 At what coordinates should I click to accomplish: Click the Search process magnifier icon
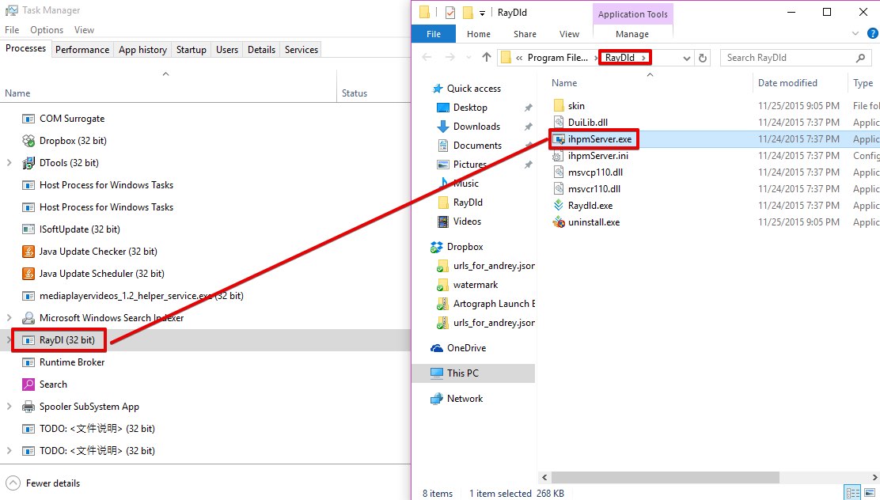tap(28, 384)
